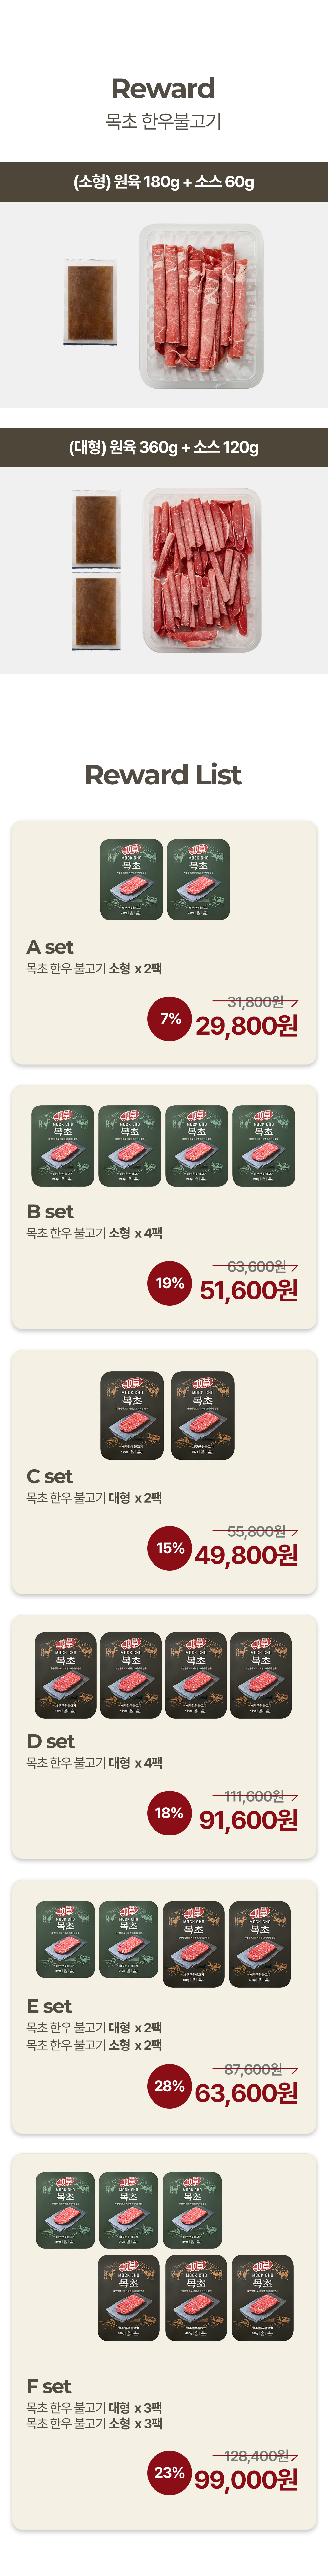Click the 19% discount badge
Screen dimensions: 328x2576
click(x=170, y=1283)
